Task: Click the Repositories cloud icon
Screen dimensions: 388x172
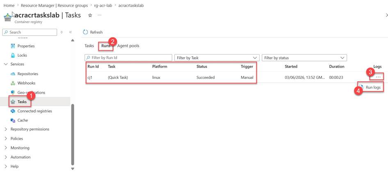Action: click(13, 74)
